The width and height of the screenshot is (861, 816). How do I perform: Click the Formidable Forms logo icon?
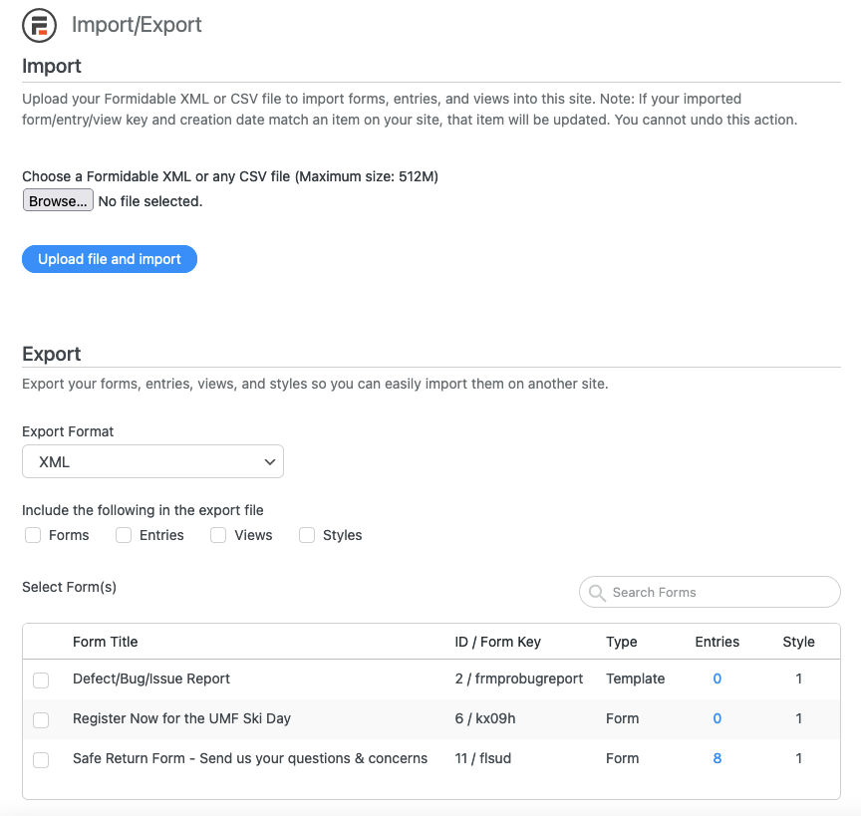pos(39,25)
